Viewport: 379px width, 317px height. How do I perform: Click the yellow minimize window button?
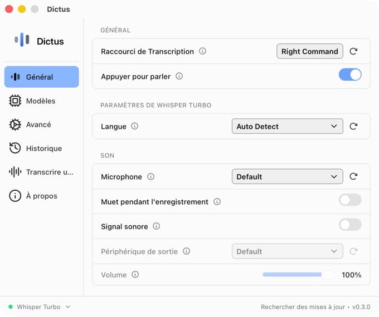coord(22,9)
